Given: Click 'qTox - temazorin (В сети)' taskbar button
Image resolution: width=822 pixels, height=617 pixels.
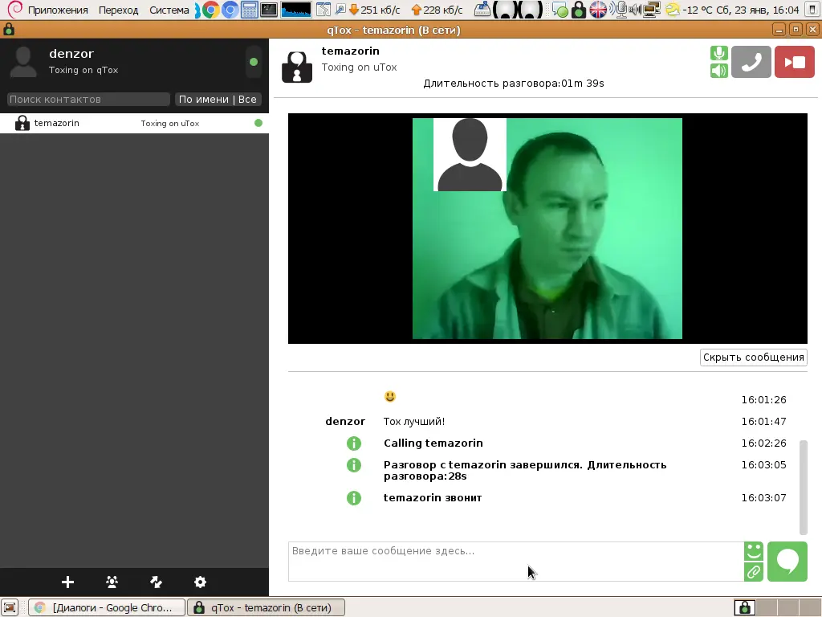Looking at the screenshot, I should coord(267,607).
